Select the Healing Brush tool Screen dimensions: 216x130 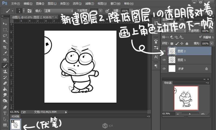point(5,60)
